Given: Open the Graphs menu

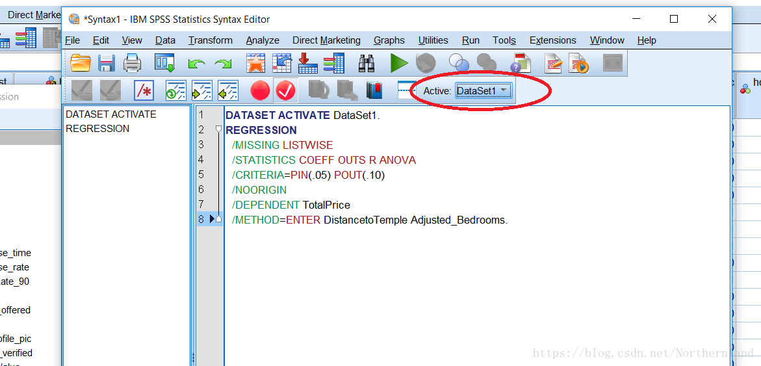Looking at the screenshot, I should [389, 40].
